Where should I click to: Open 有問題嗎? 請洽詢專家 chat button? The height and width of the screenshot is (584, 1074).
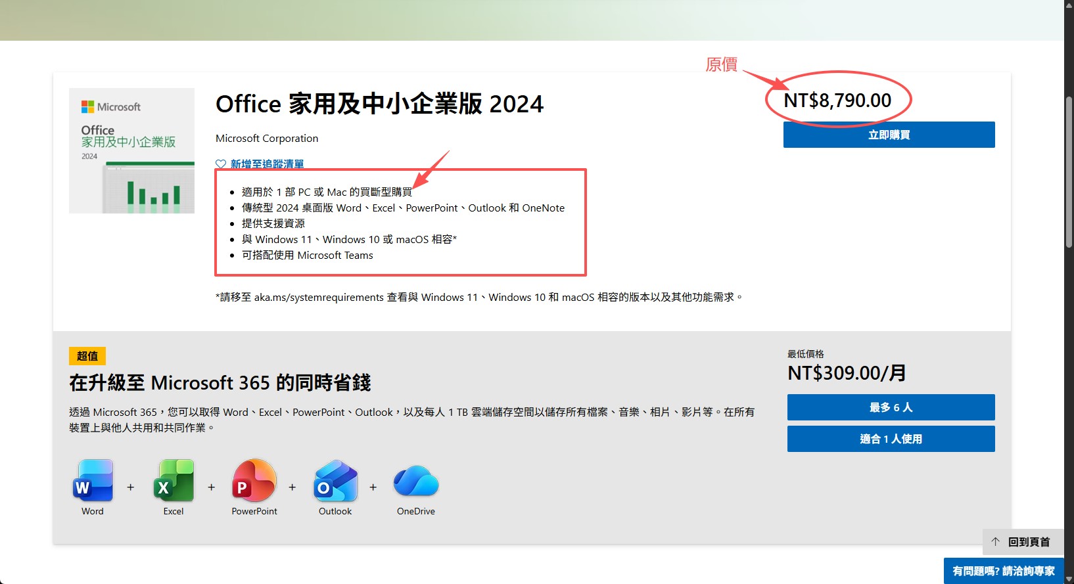coord(1004,571)
